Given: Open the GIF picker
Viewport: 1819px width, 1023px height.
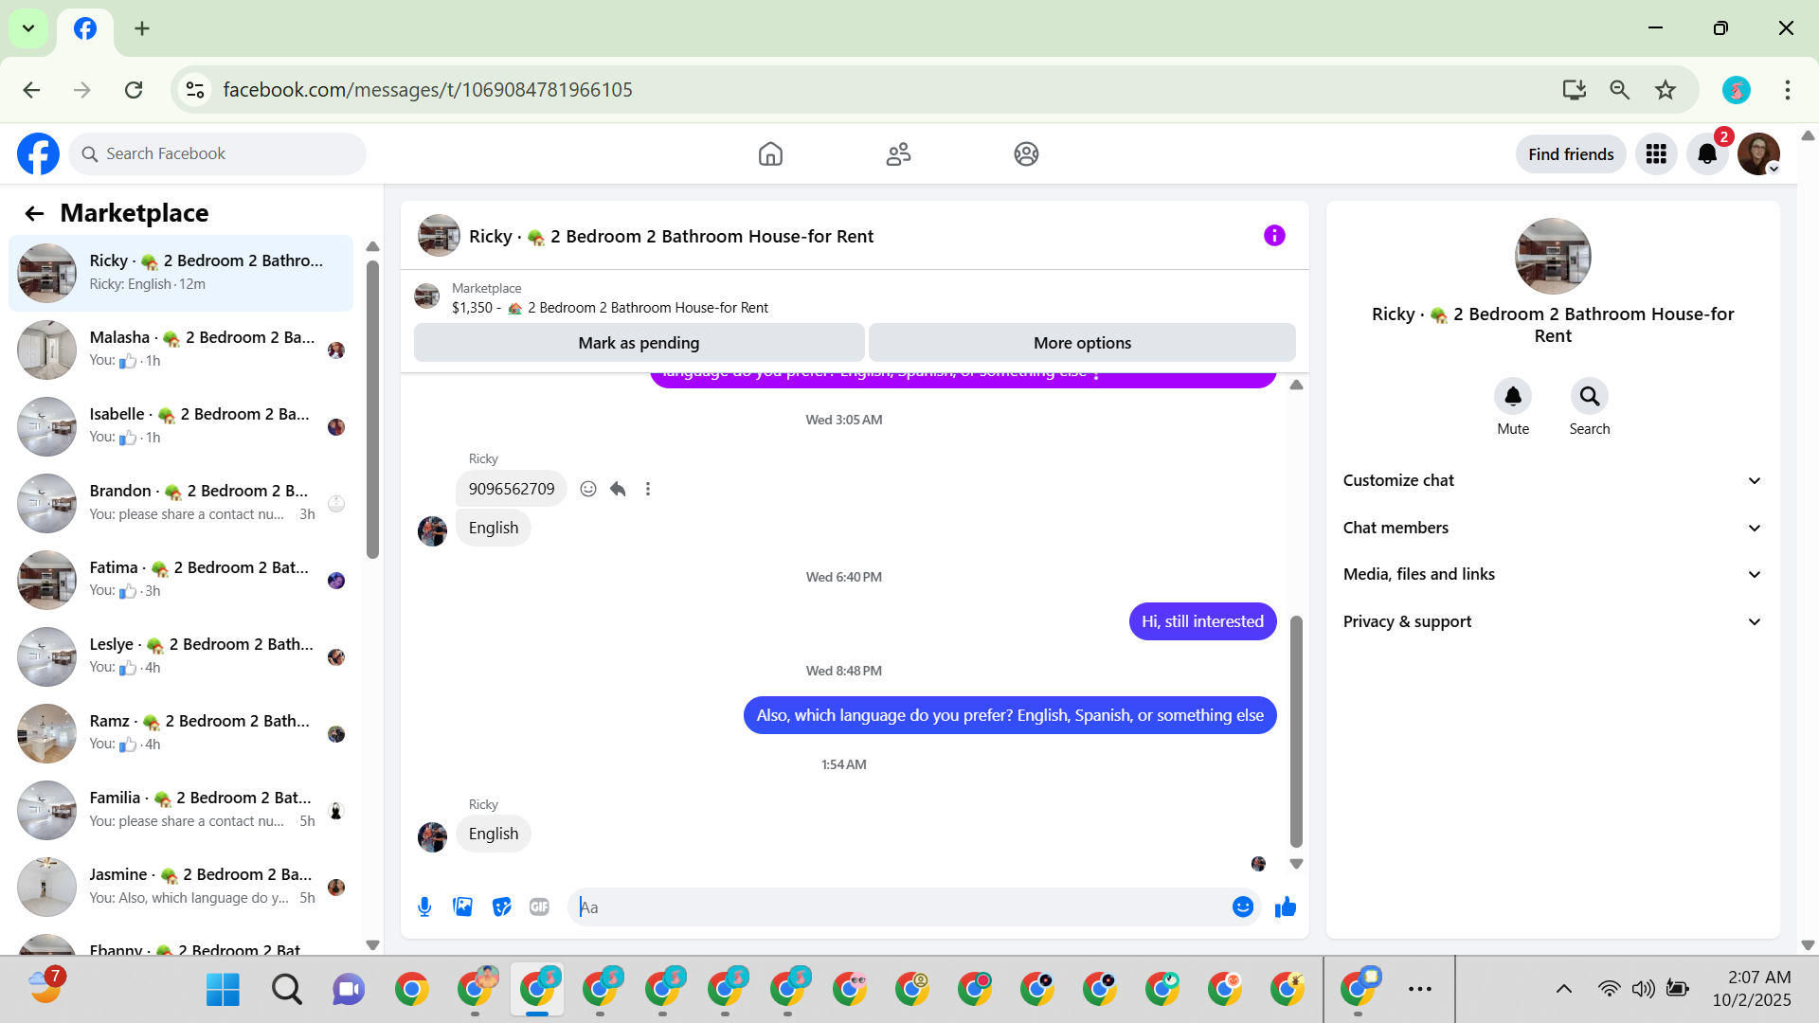Looking at the screenshot, I should point(539,907).
